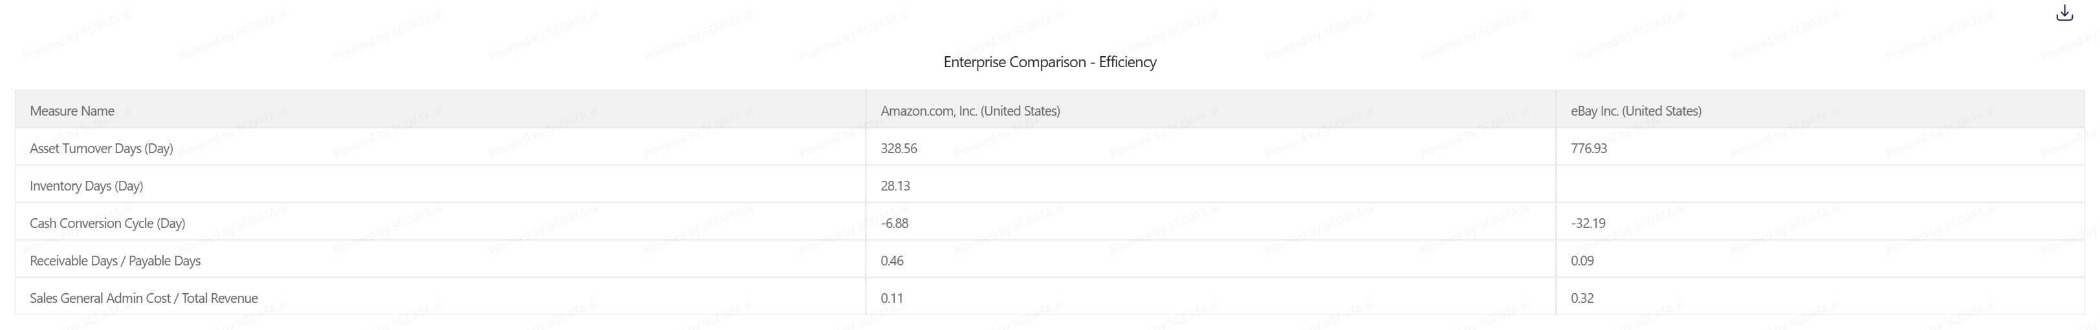The height and width of the screenshot is (330, 2100).
Task: Select Sales General Admin Cost row label
Action: click(x=144, y=298)
